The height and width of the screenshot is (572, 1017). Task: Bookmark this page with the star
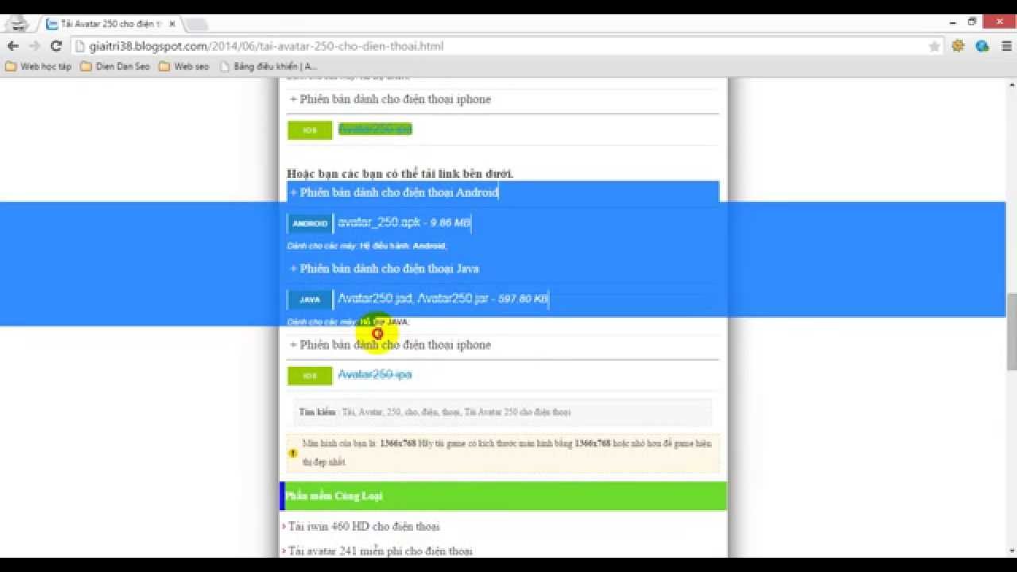tap(934, 46)
